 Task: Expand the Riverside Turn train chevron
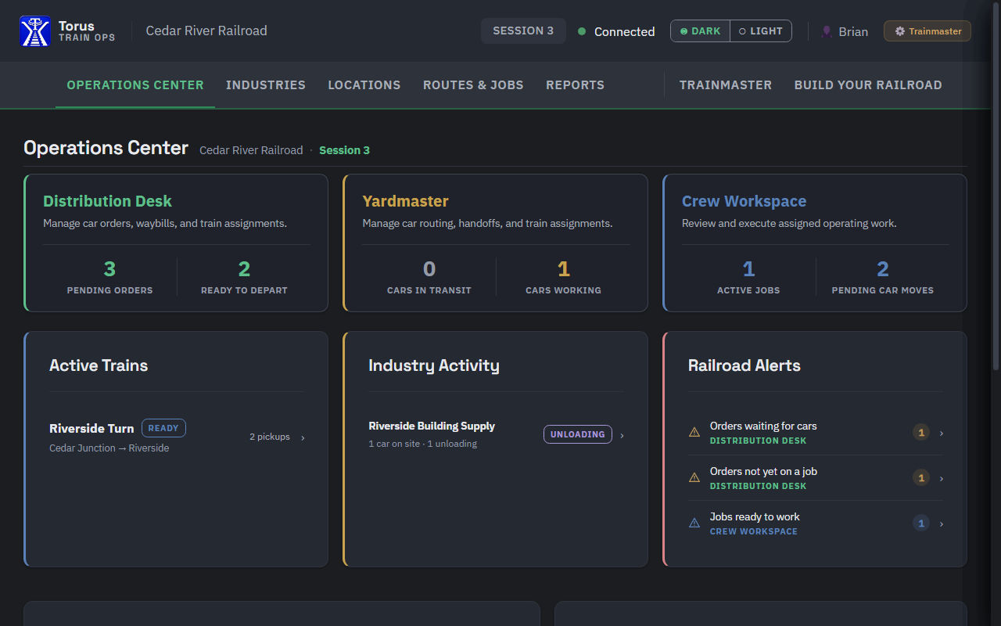coord(303,437)
